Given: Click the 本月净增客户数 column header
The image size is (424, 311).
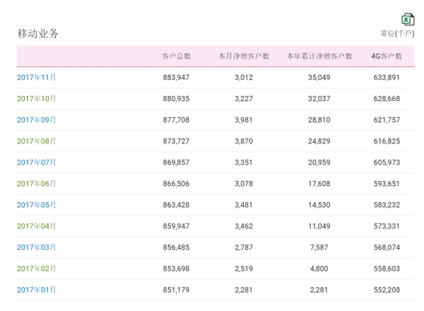Looking at the screenshot, I should point(244,57).
